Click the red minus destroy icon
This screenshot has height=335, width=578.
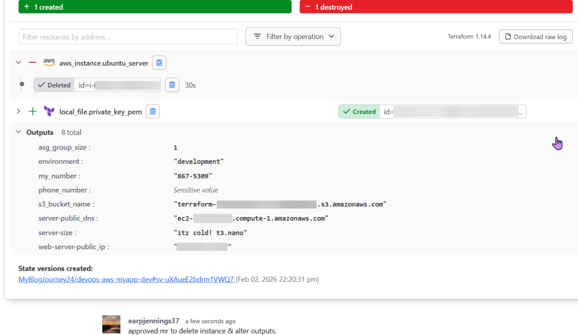(x=33, y=63)
